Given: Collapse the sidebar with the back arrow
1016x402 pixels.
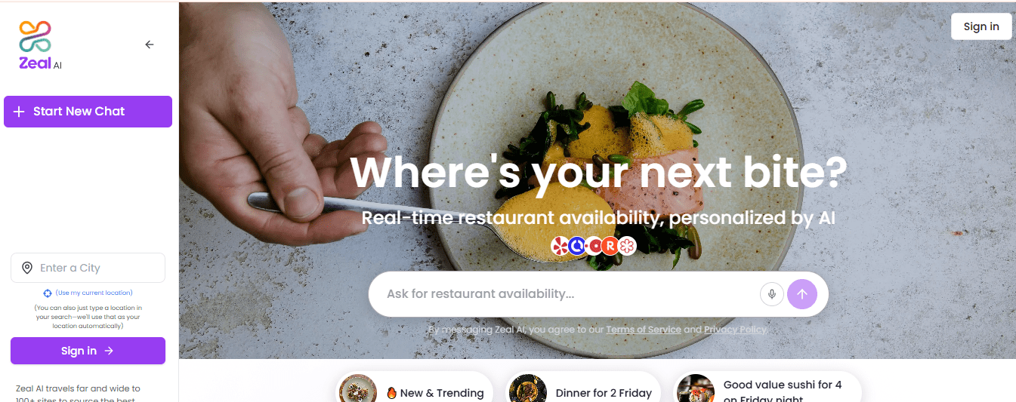Looking at the screenshot, I should [150, 44].
